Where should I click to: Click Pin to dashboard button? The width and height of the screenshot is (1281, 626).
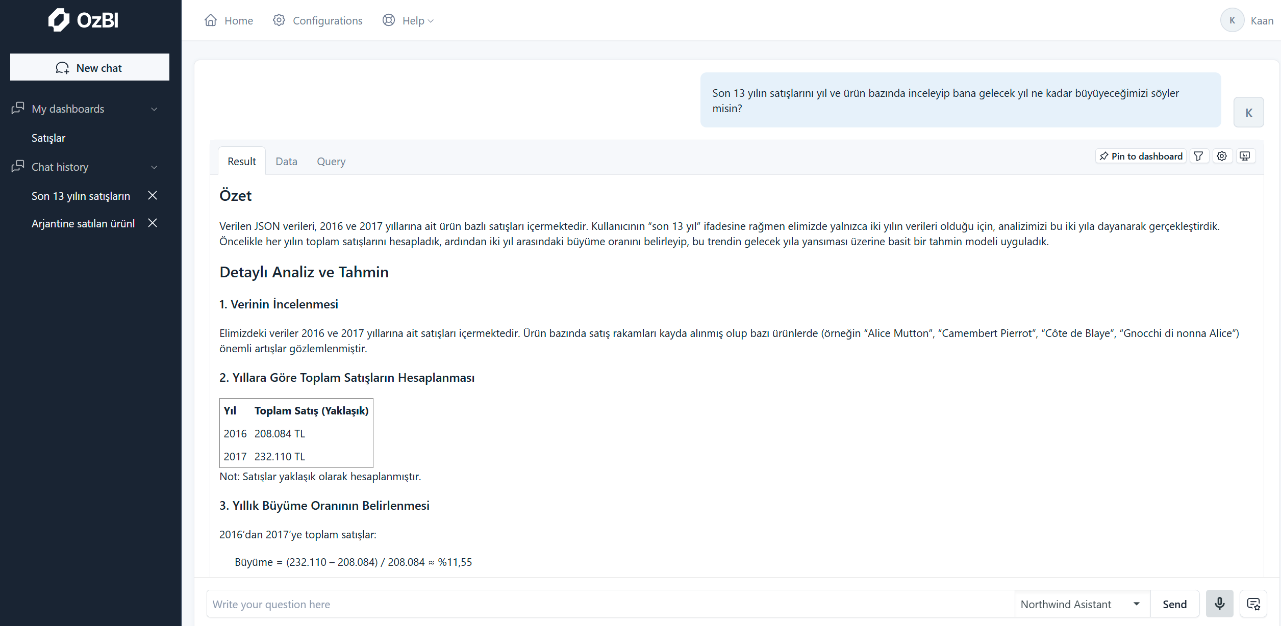[x=1141, y=156]
